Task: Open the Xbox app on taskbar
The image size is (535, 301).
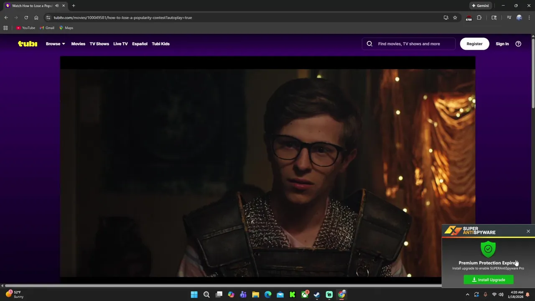Action: pyautogui.click(x=305, y=295)
